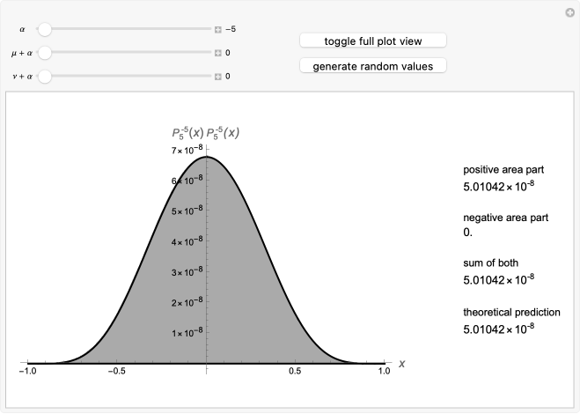The width and height of the screenshot is (580, 414).
Task: Click the plot title P5-5(x) P5-5(x)
Action: click(206, 133)
